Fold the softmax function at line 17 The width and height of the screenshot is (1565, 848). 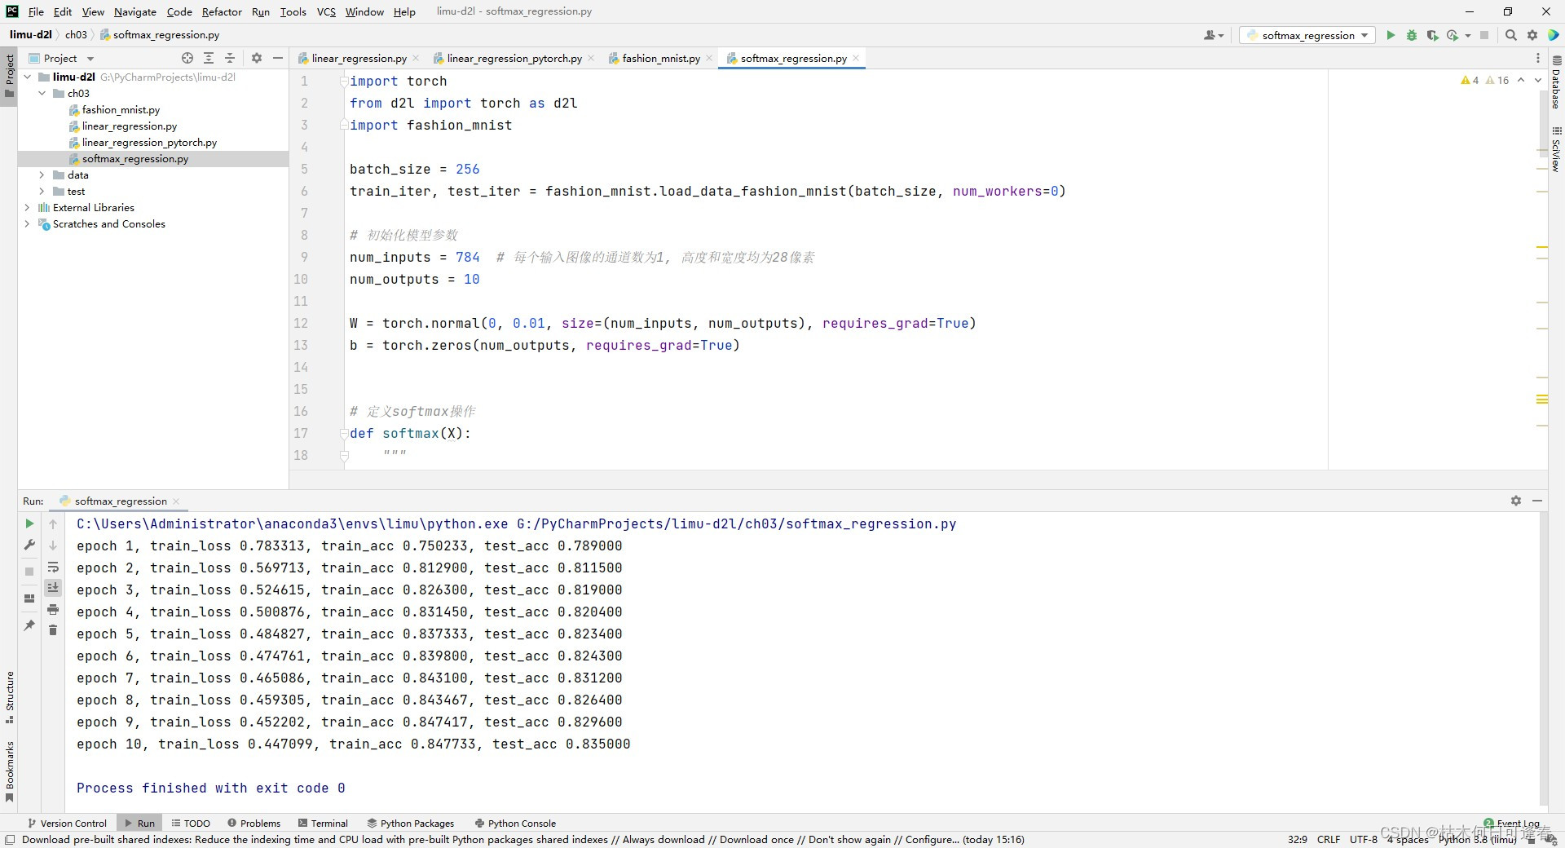coord(344,434)
